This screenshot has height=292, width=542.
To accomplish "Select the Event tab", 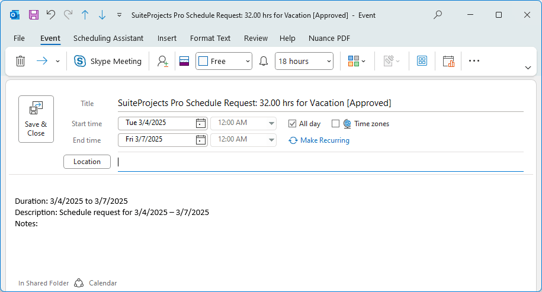I will pyautogui.click(x=50, y=38).
